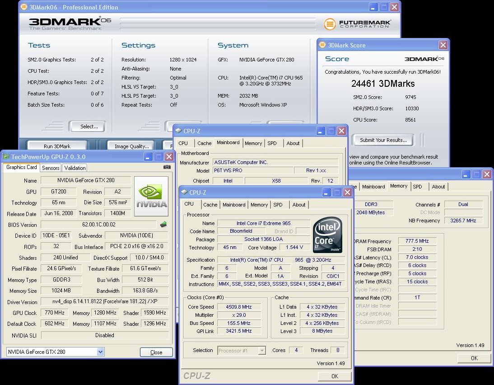The height and width of the screenshot is (385, 494).
Task: Click the Core Voltage 1.544 V value
Action: (294, 247)
